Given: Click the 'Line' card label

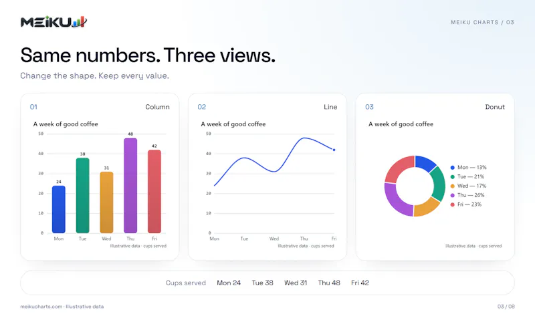Looking at the screenshot, I should 330,107.
